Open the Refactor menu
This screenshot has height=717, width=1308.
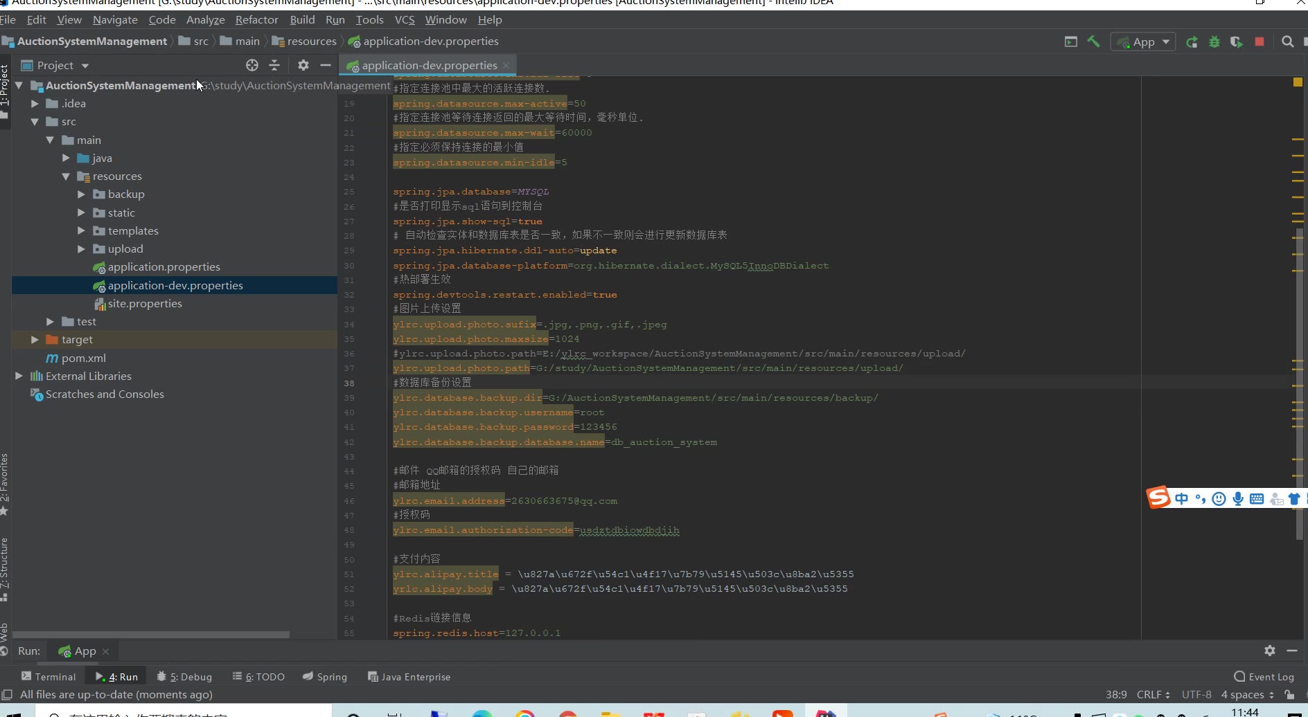click(256, 19)
